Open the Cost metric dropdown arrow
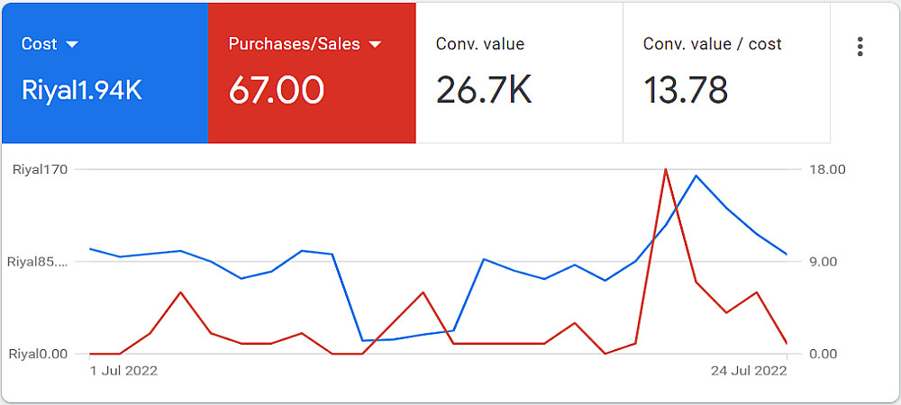The height and width of the screenshot is (405, 901). 72,44
